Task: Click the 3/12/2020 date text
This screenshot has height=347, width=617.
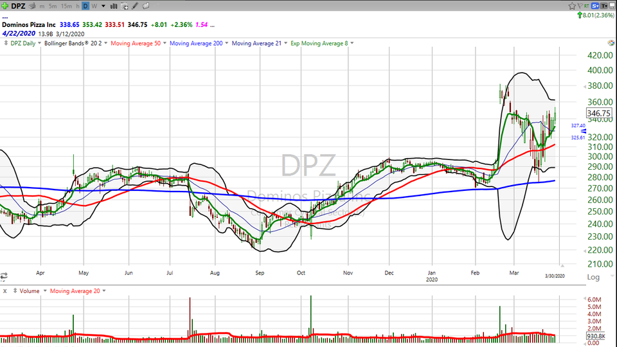Action: click(70, 34)
